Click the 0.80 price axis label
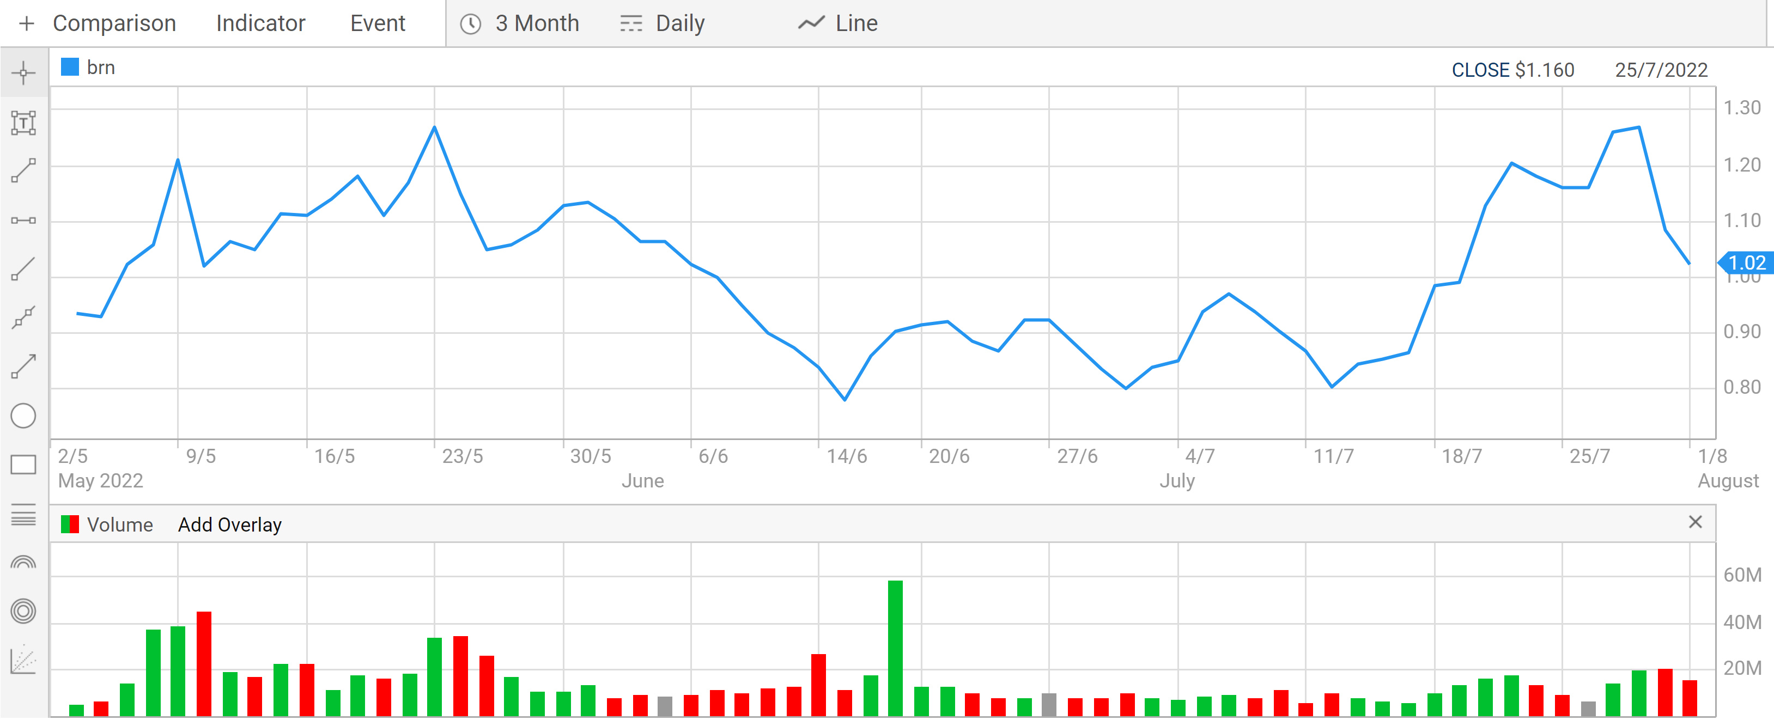Image resolution: width=1774 pixels, height=720 pixels. pyautogui.click(x=1742, y=388)
